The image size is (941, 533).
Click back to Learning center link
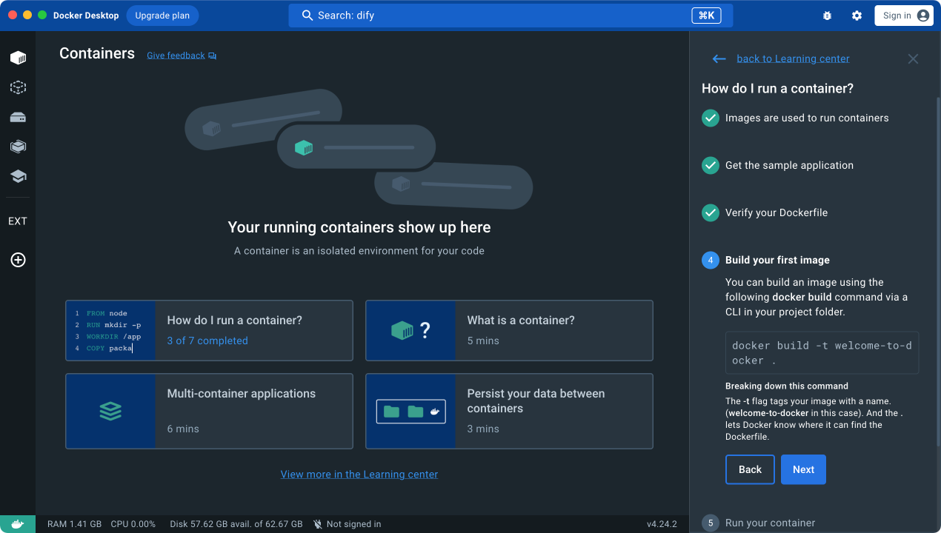click(793, 59)
